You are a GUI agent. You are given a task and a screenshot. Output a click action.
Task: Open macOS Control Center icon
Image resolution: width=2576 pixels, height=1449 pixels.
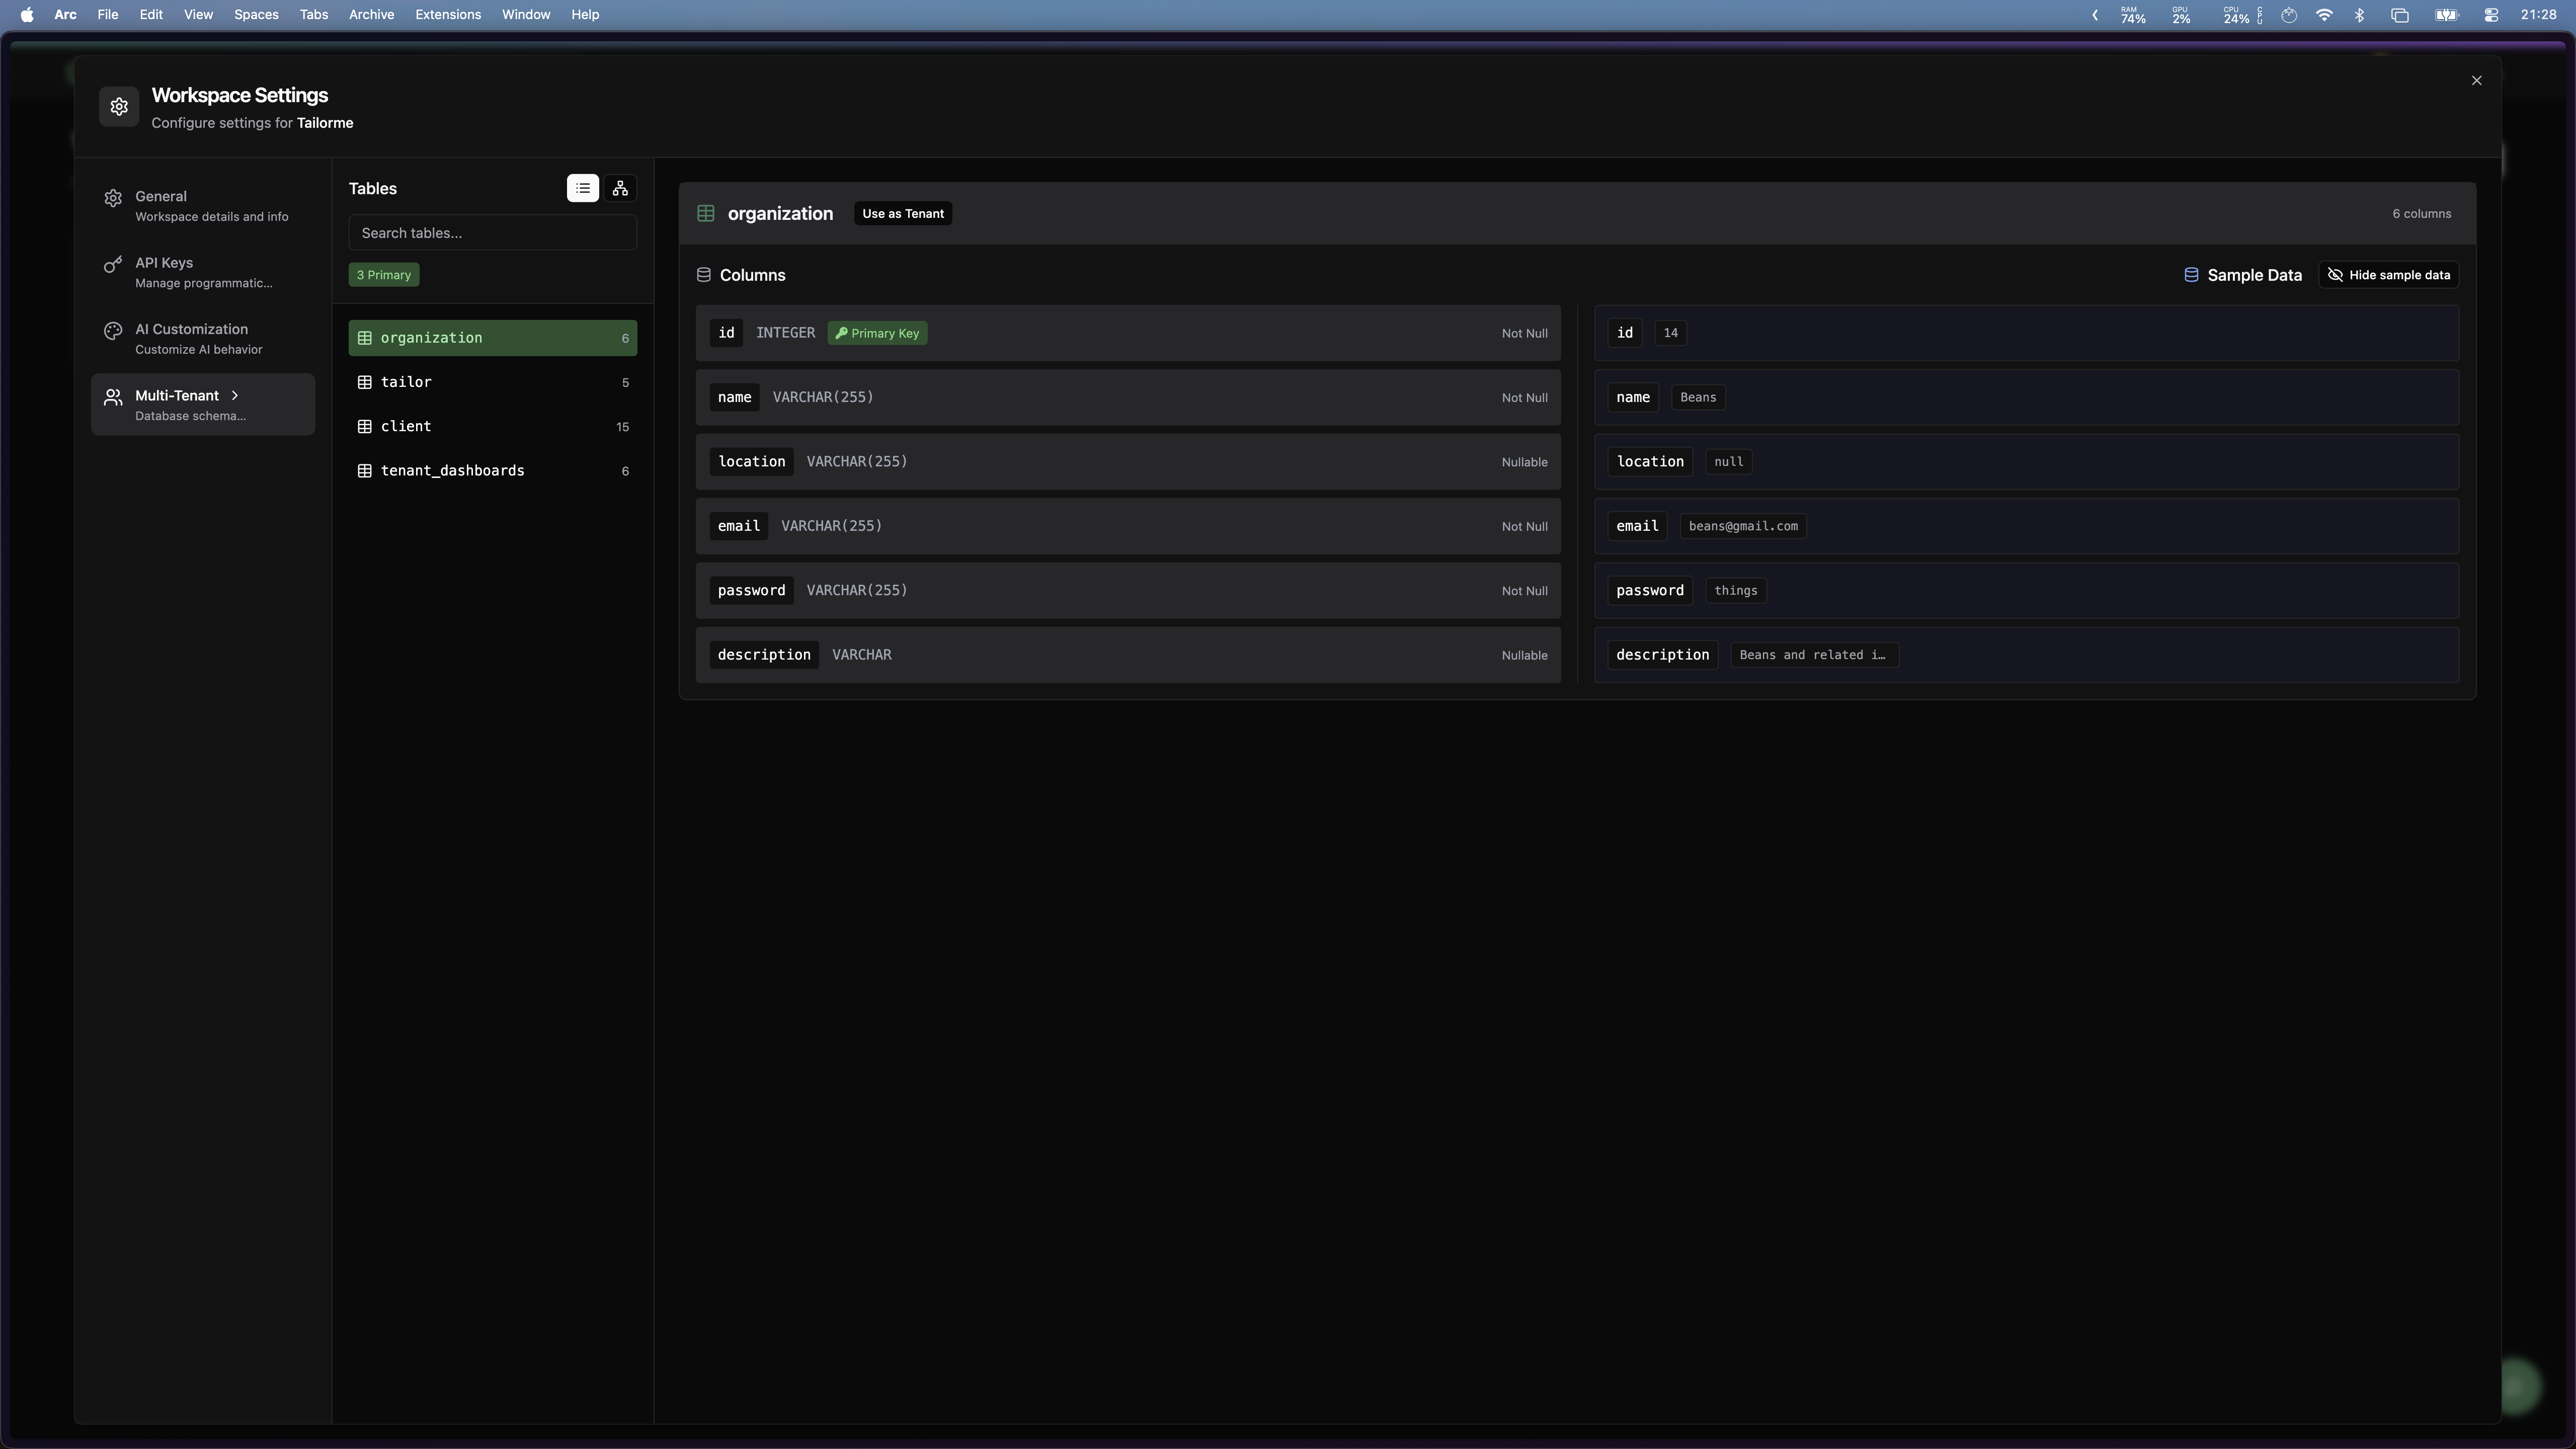(x=2491, y=15)
